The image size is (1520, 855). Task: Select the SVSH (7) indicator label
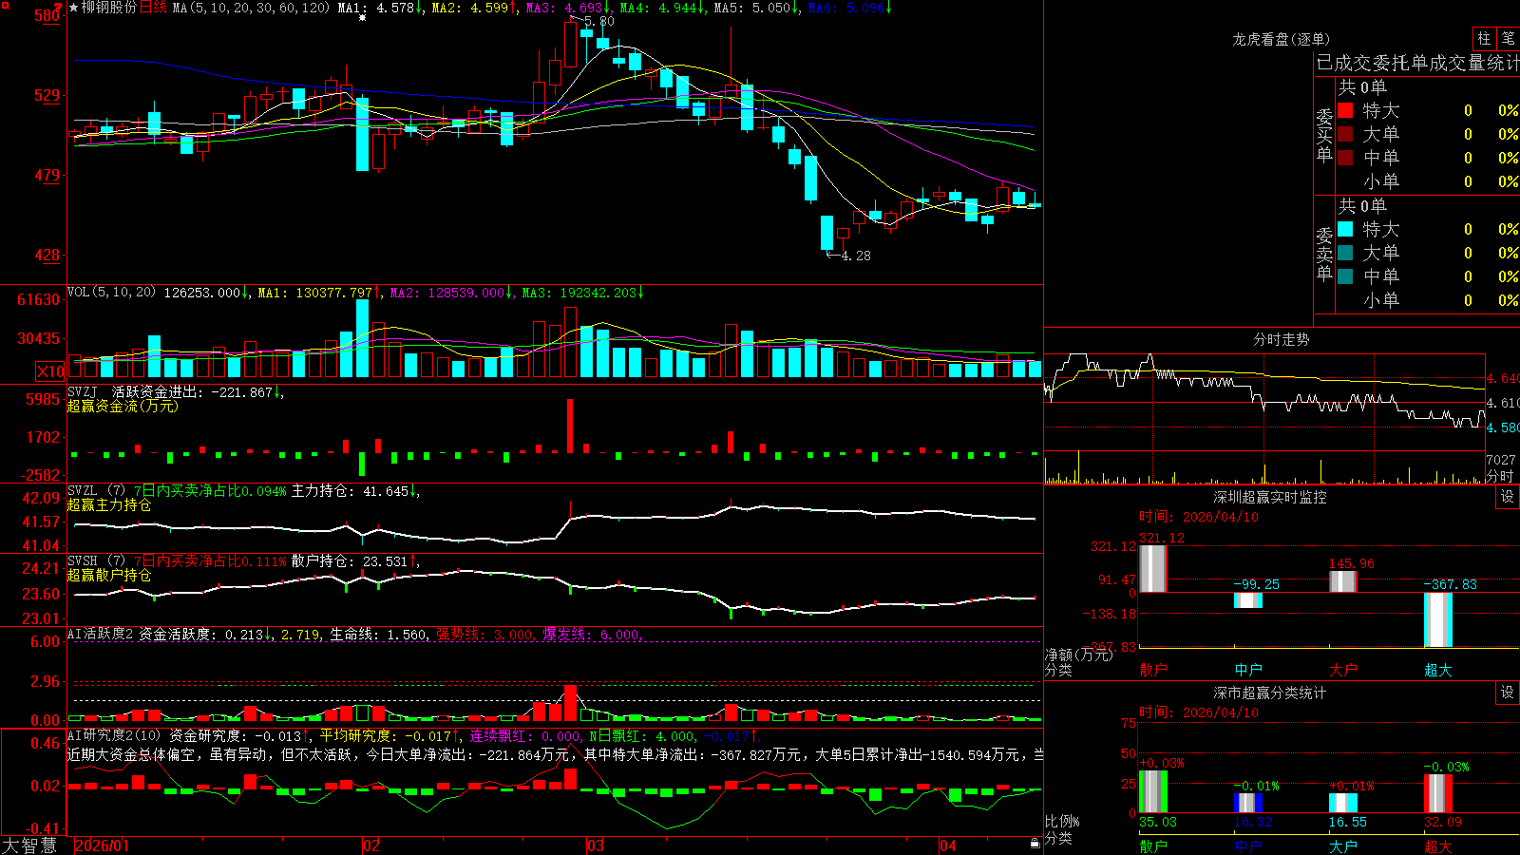[x=97, y=560]
